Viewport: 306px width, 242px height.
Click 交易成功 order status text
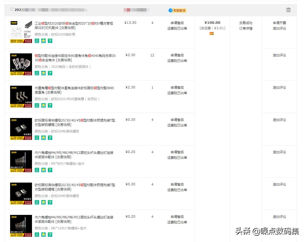coord(246,23)
